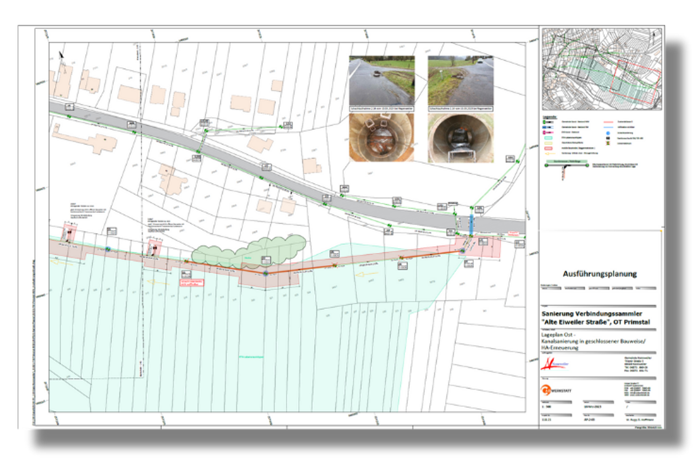
Task: Open the bottom-left manhole interior photo
Action: point(382,138)
